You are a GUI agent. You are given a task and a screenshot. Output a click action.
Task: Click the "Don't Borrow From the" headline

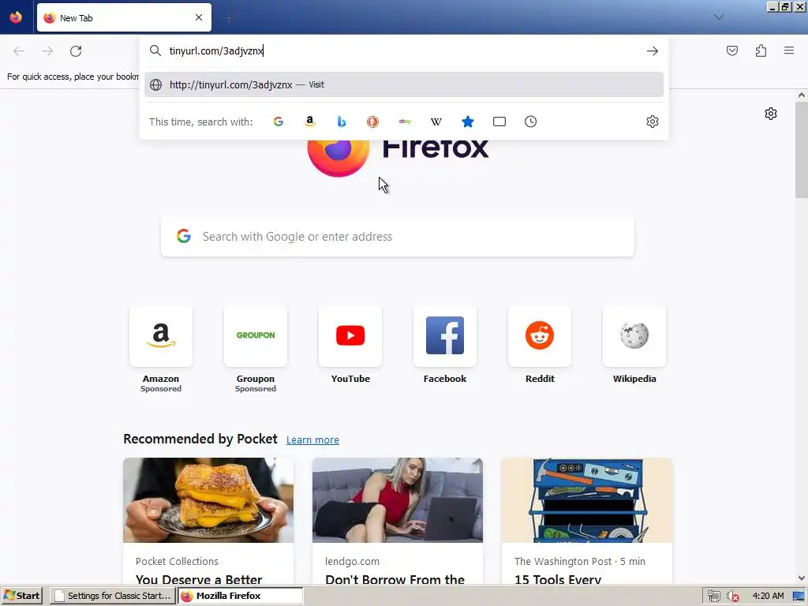(x=395, y=579)
